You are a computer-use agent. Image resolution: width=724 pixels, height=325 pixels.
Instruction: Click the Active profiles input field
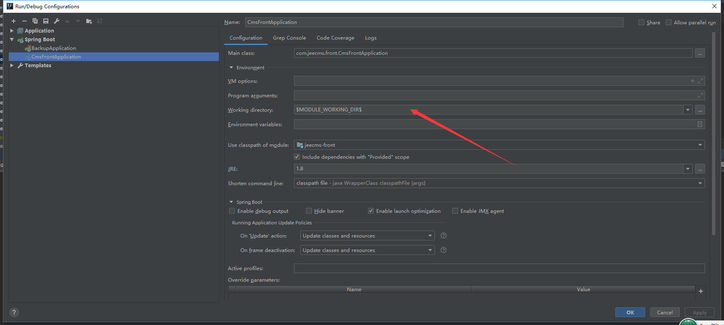point(499,268)
